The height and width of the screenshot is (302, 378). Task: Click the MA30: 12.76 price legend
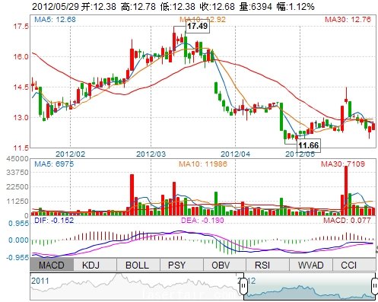[x=348, y=19]
